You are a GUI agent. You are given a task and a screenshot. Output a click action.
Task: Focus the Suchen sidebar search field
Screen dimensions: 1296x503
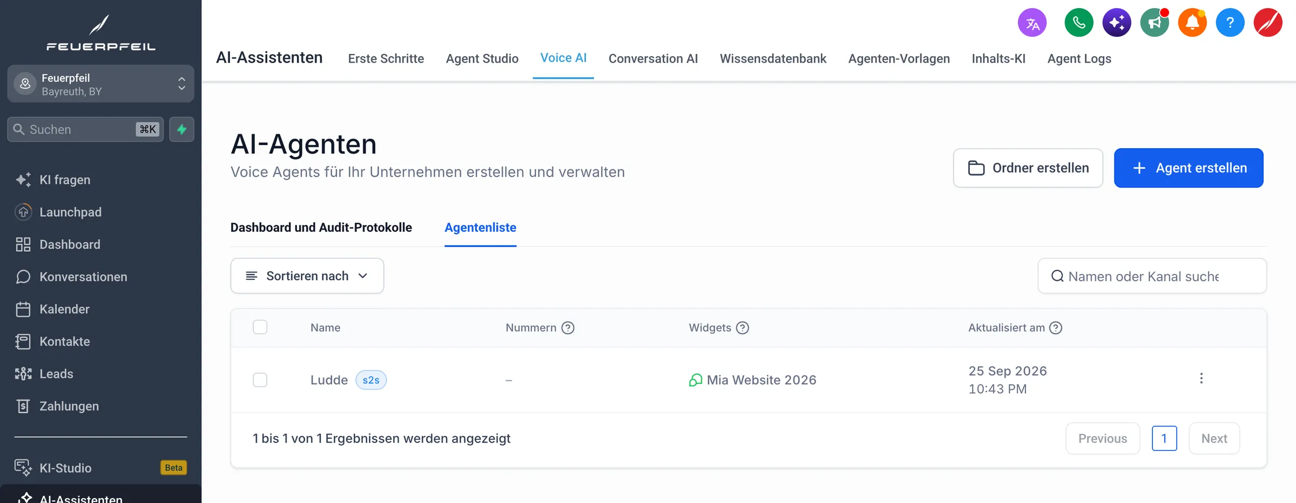coord(85,129)
